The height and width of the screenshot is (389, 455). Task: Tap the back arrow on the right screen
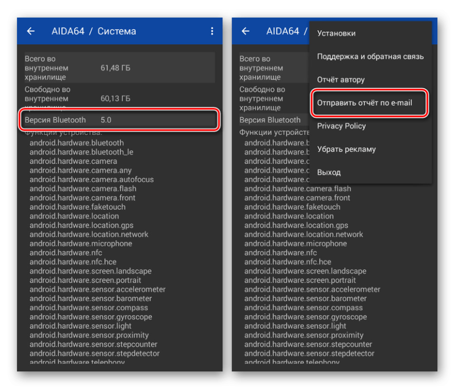point(246,31)
